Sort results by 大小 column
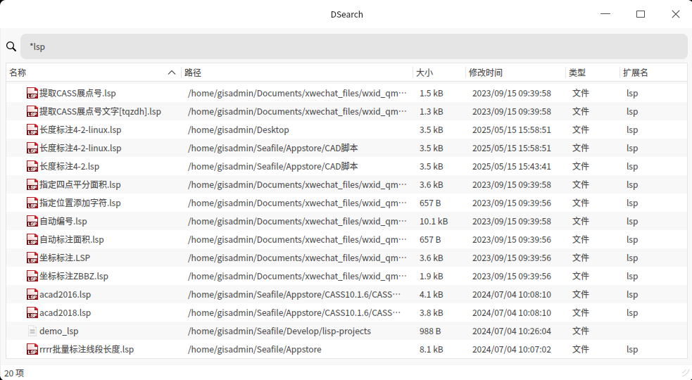 click(x=424, y=72)
